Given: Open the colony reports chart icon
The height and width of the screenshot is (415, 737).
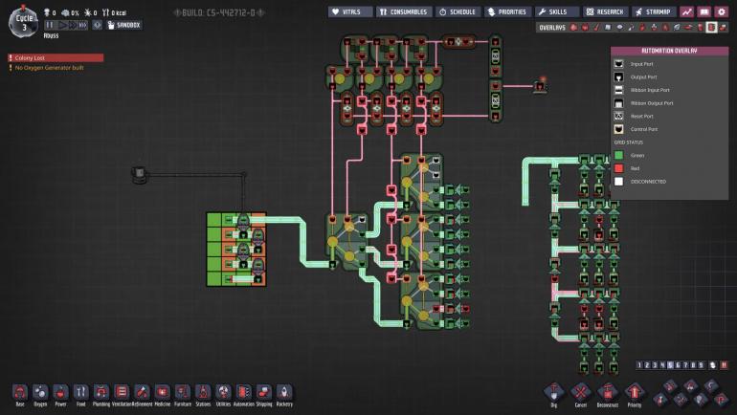Looking at the screenshot, I should click(687, 11).
